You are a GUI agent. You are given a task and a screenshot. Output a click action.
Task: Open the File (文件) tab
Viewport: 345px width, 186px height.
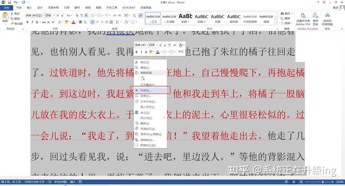6,8
